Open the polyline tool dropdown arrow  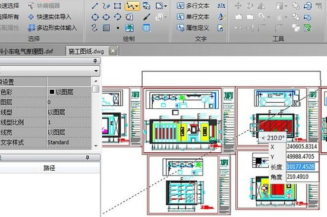pyautogui.click(x=137, y=7)
